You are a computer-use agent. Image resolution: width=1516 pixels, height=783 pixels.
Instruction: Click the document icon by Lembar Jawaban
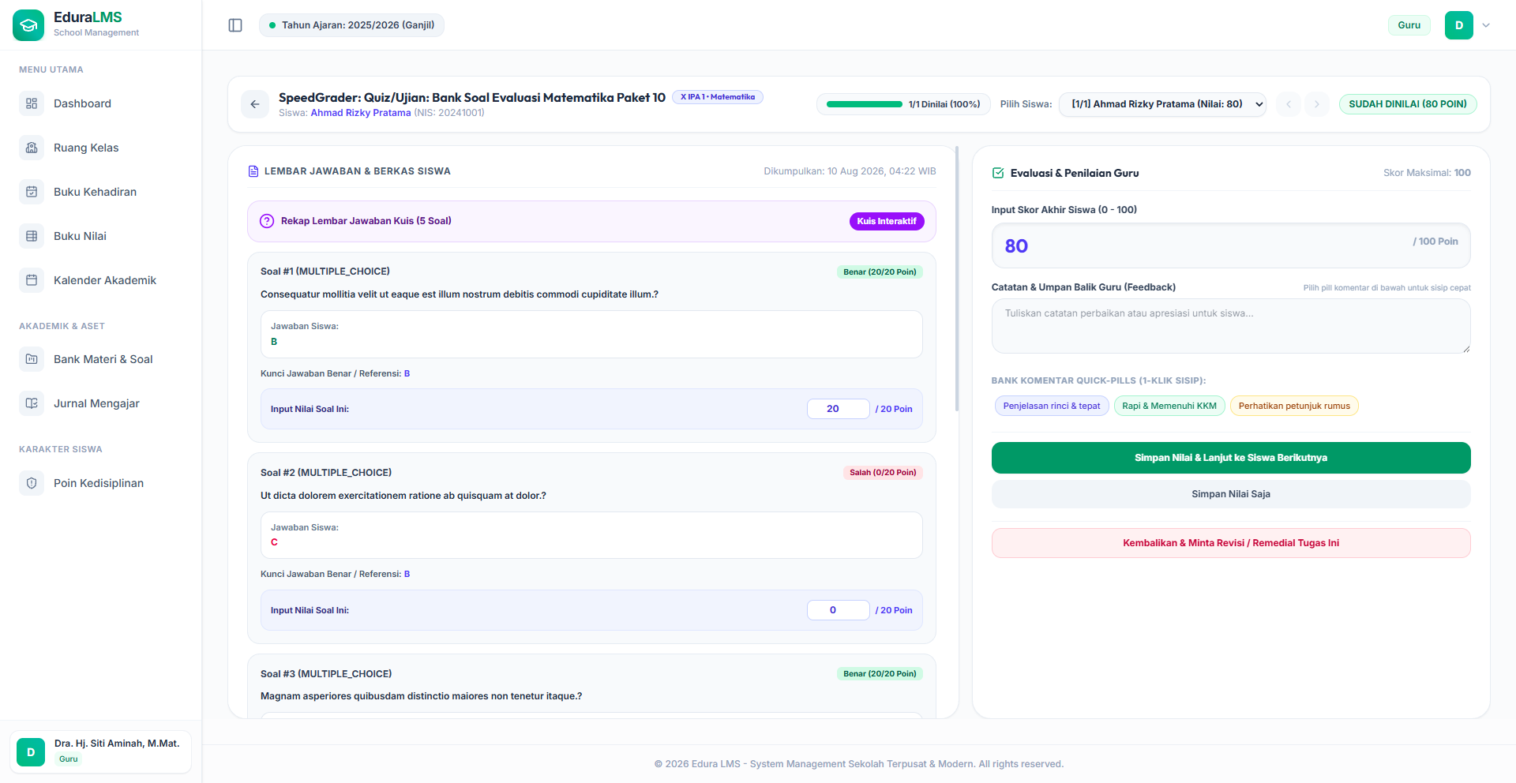coord(253,171)
